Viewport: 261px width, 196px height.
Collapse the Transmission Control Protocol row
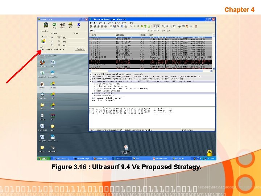(x=91, y=82)
